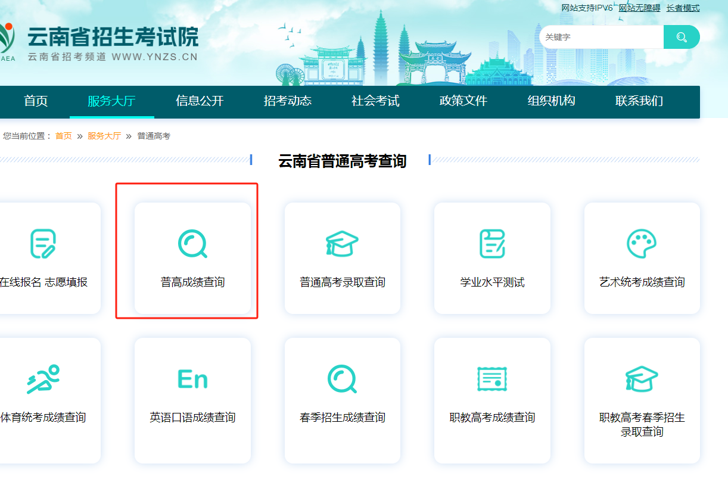Click the 联系我们 menu item
Screen dimensions: 728x479
639,101
